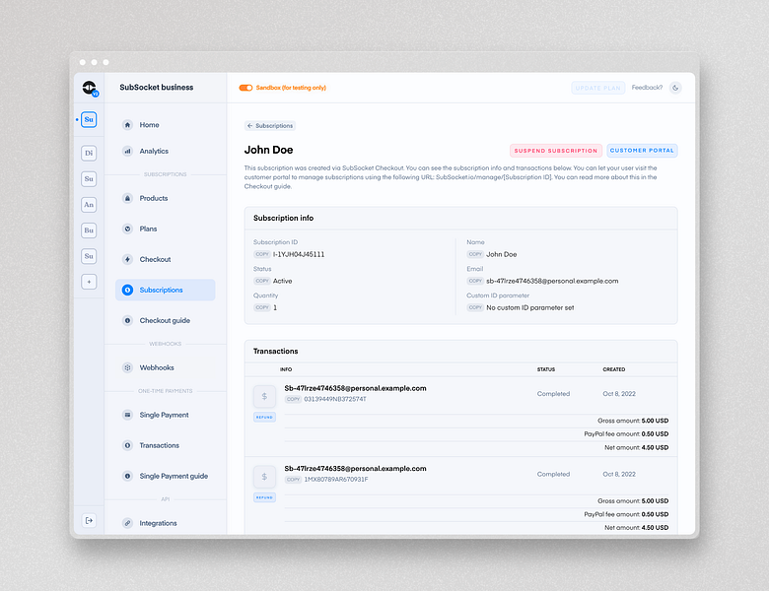Click the Update Plan button
This screenshot has height=591, width=769.
pos(597,88)
